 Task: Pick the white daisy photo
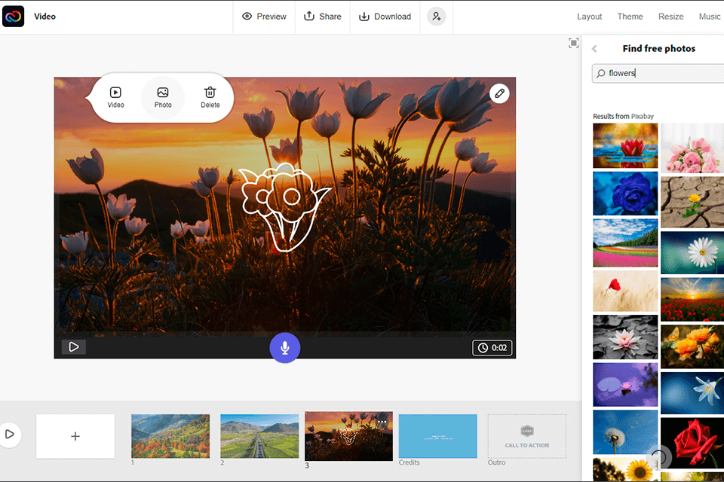[692, 253]
